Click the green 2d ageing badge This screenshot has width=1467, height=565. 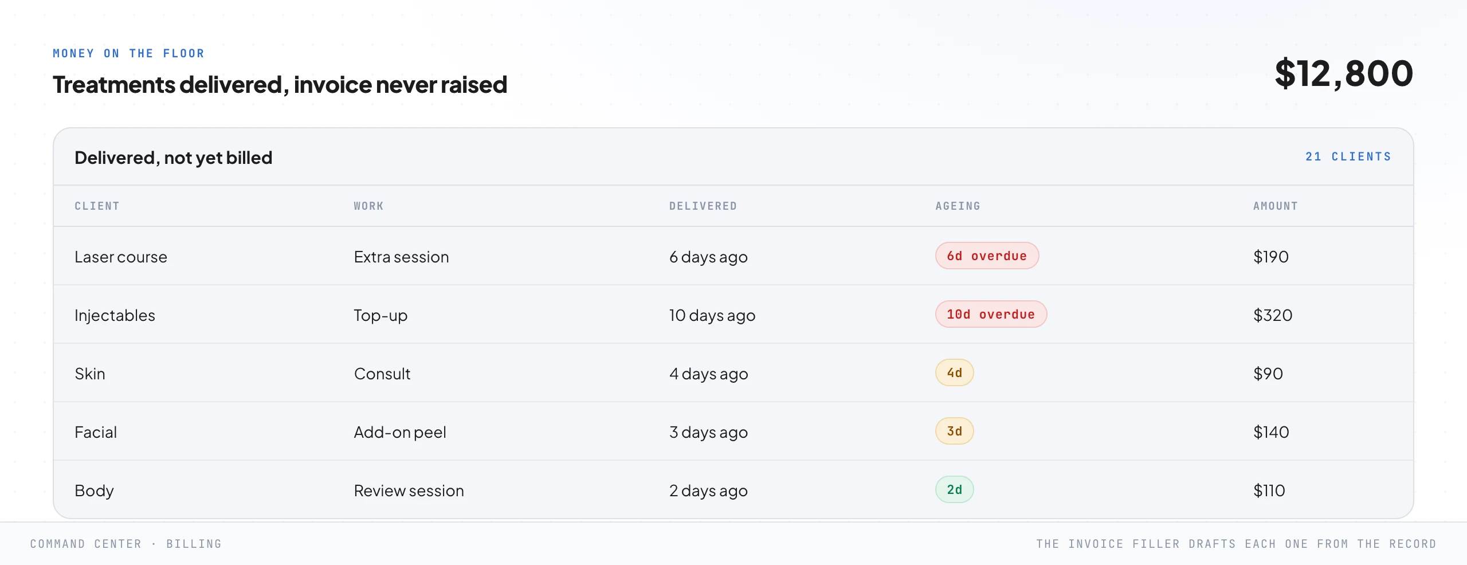(x=954, y=489)
